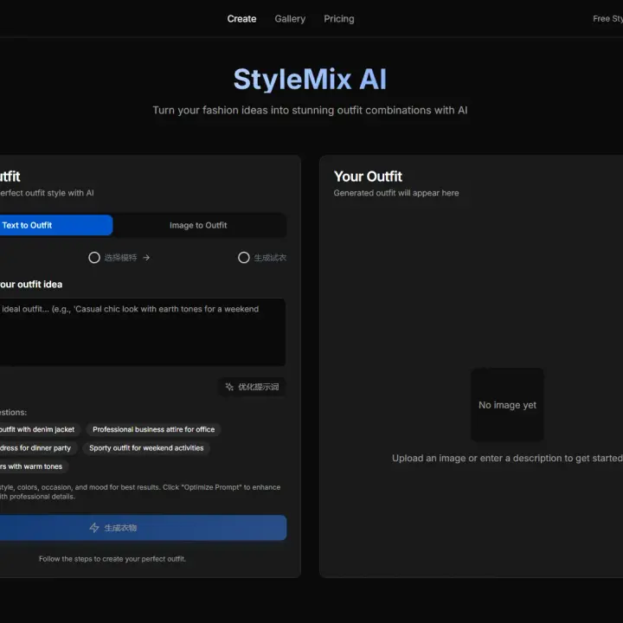Click the lightning bolt icon on generate button
Screen dimensions: 623x623
[94, 528]
